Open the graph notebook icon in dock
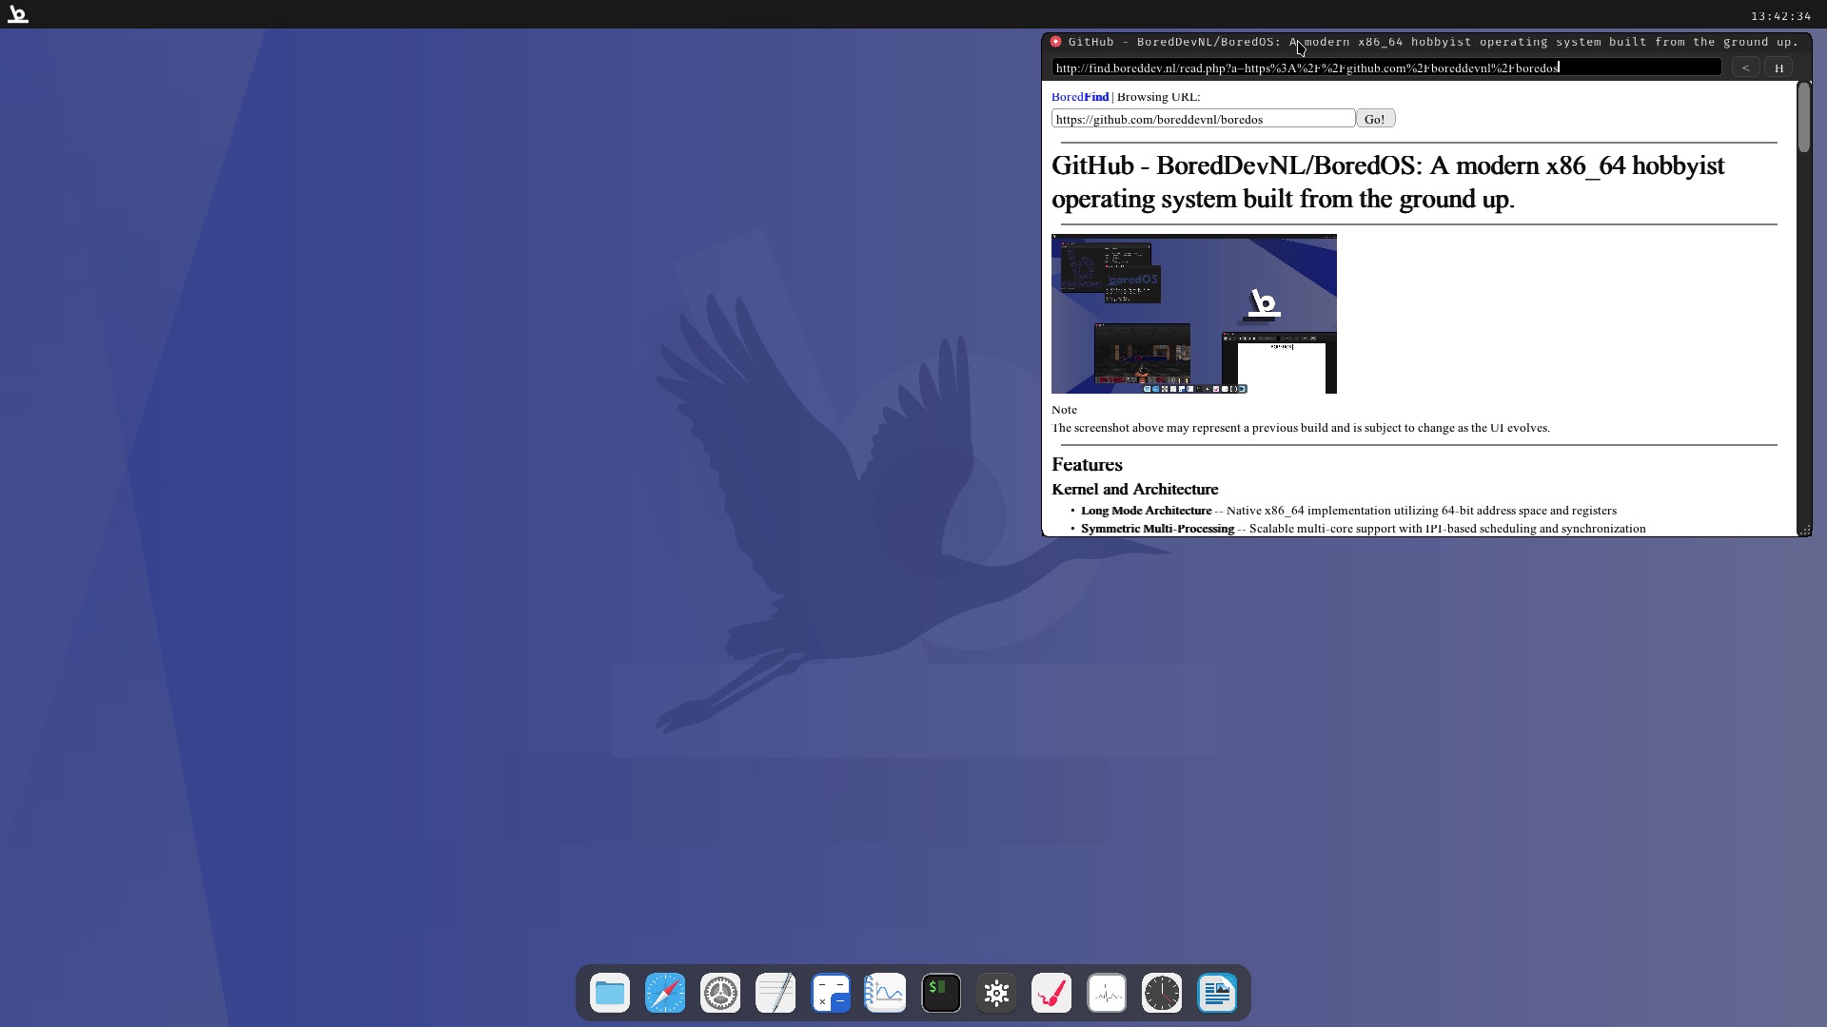1827x1027 pixels. pos(886,994)
